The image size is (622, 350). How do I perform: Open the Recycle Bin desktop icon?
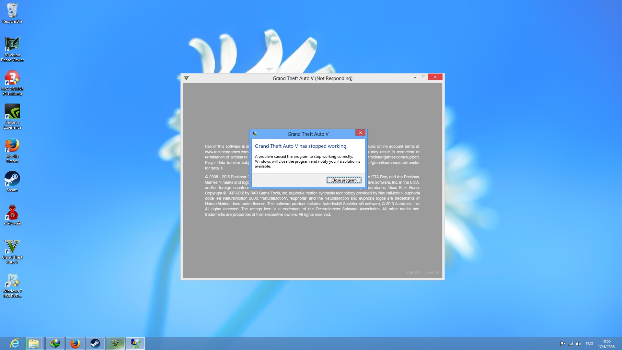(x=12, y=14)
